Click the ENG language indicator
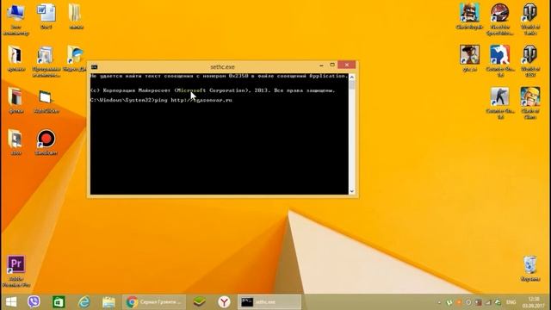 511,302
